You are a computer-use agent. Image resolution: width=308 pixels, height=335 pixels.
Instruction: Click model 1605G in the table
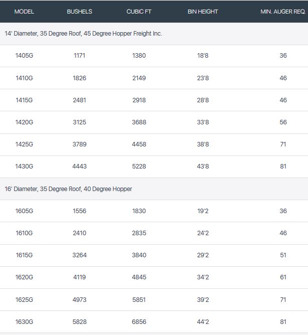24,211
